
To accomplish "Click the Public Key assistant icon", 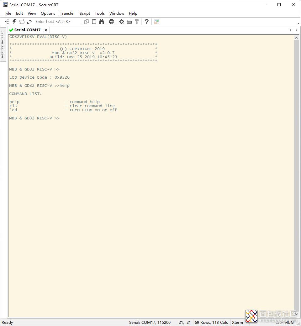I will click(x=137, y=22).
